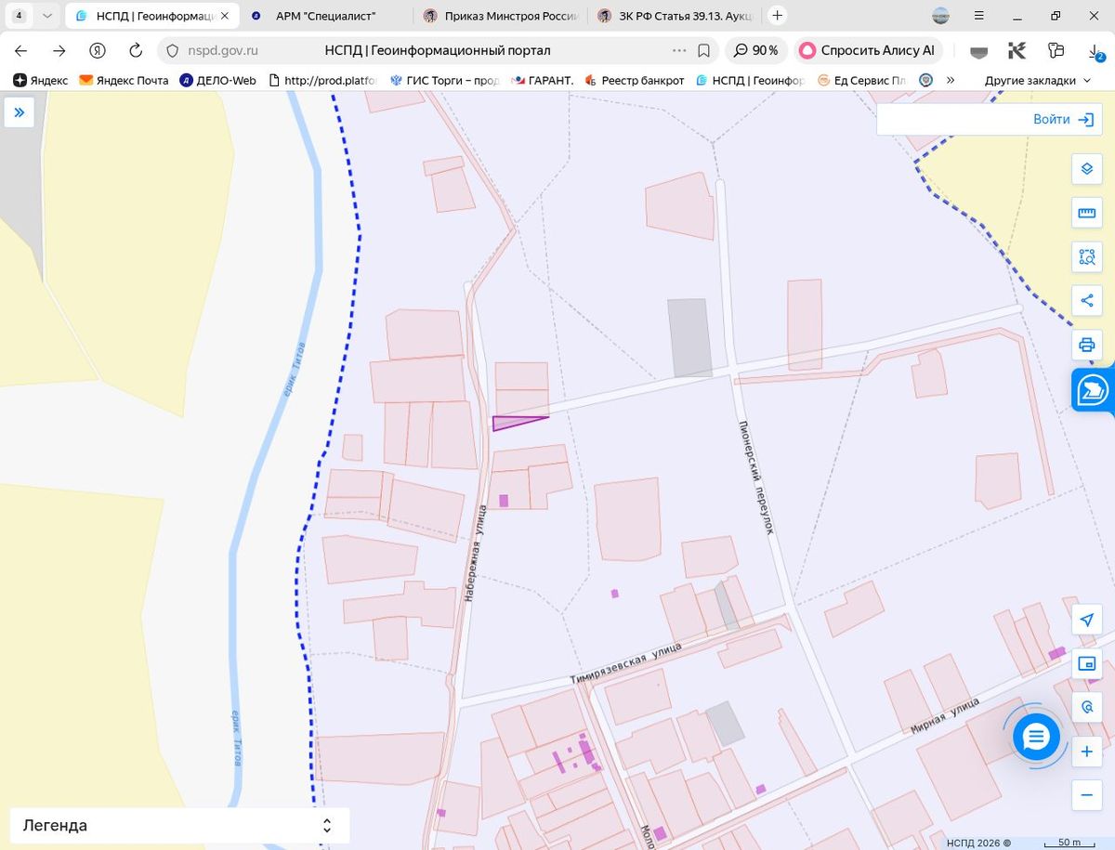Print the map
Viewport: 1115px width, 850px height.
pos(1086,345)
